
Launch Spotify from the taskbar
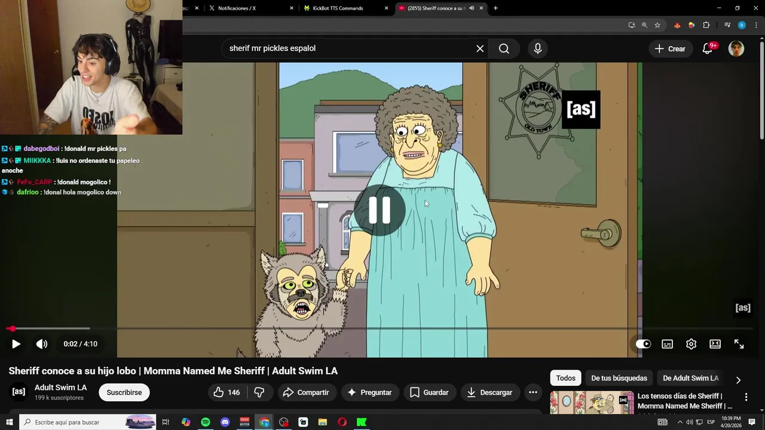[x=206, y=422]
